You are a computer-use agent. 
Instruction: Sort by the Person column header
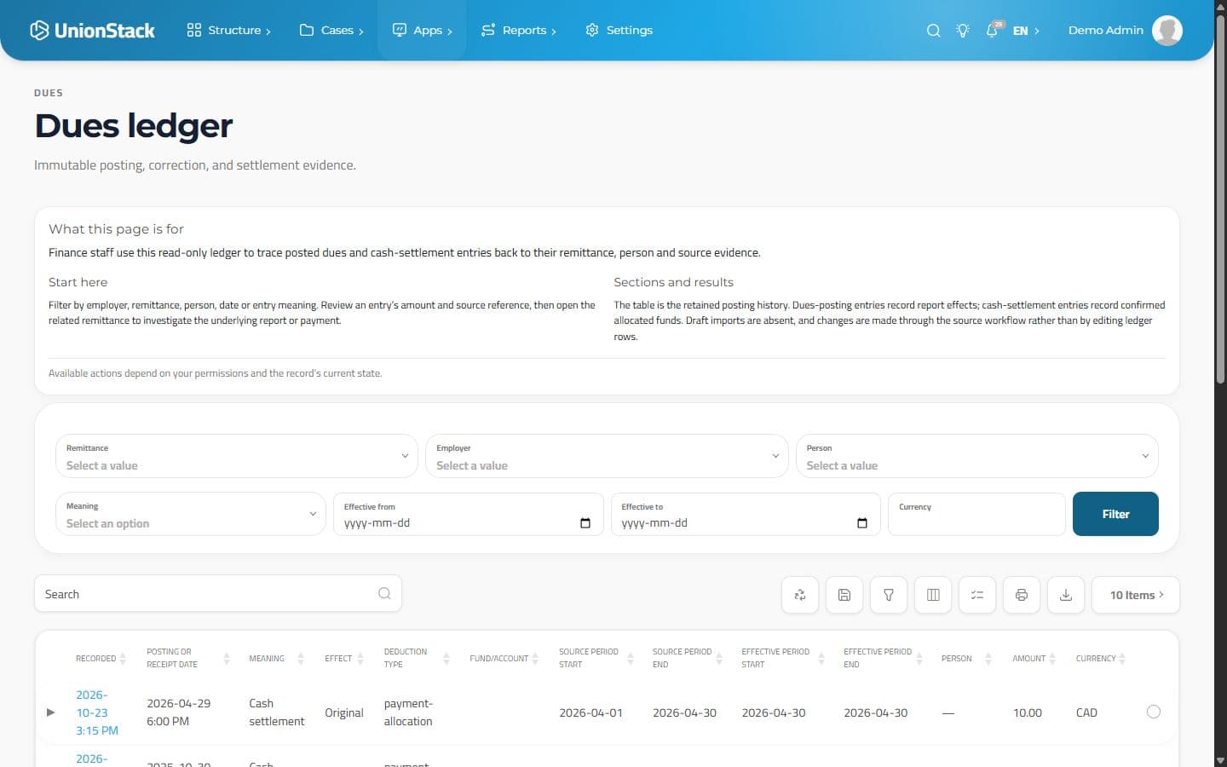(x=966, y=659)
